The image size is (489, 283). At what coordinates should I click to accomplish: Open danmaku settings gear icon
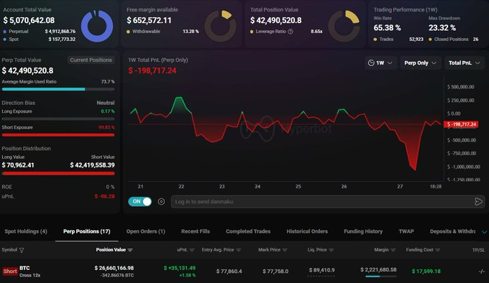pos(161,201)
